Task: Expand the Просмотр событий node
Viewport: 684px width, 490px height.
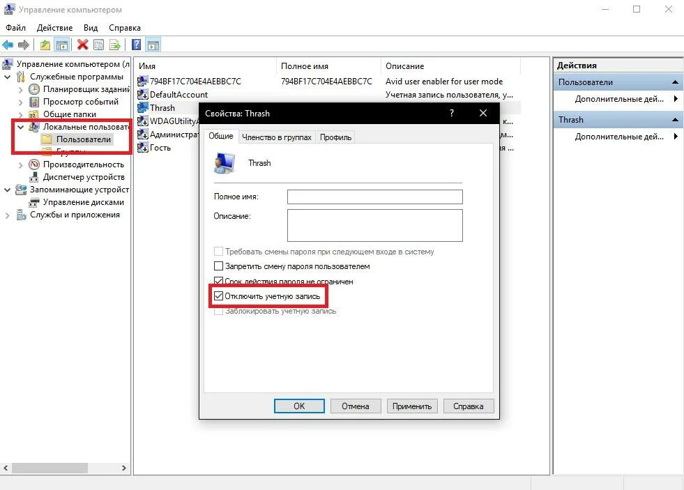Action: 20,102
